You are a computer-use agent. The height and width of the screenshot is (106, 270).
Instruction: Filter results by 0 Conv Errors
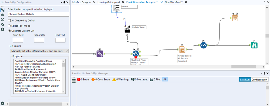click(101, 79)
